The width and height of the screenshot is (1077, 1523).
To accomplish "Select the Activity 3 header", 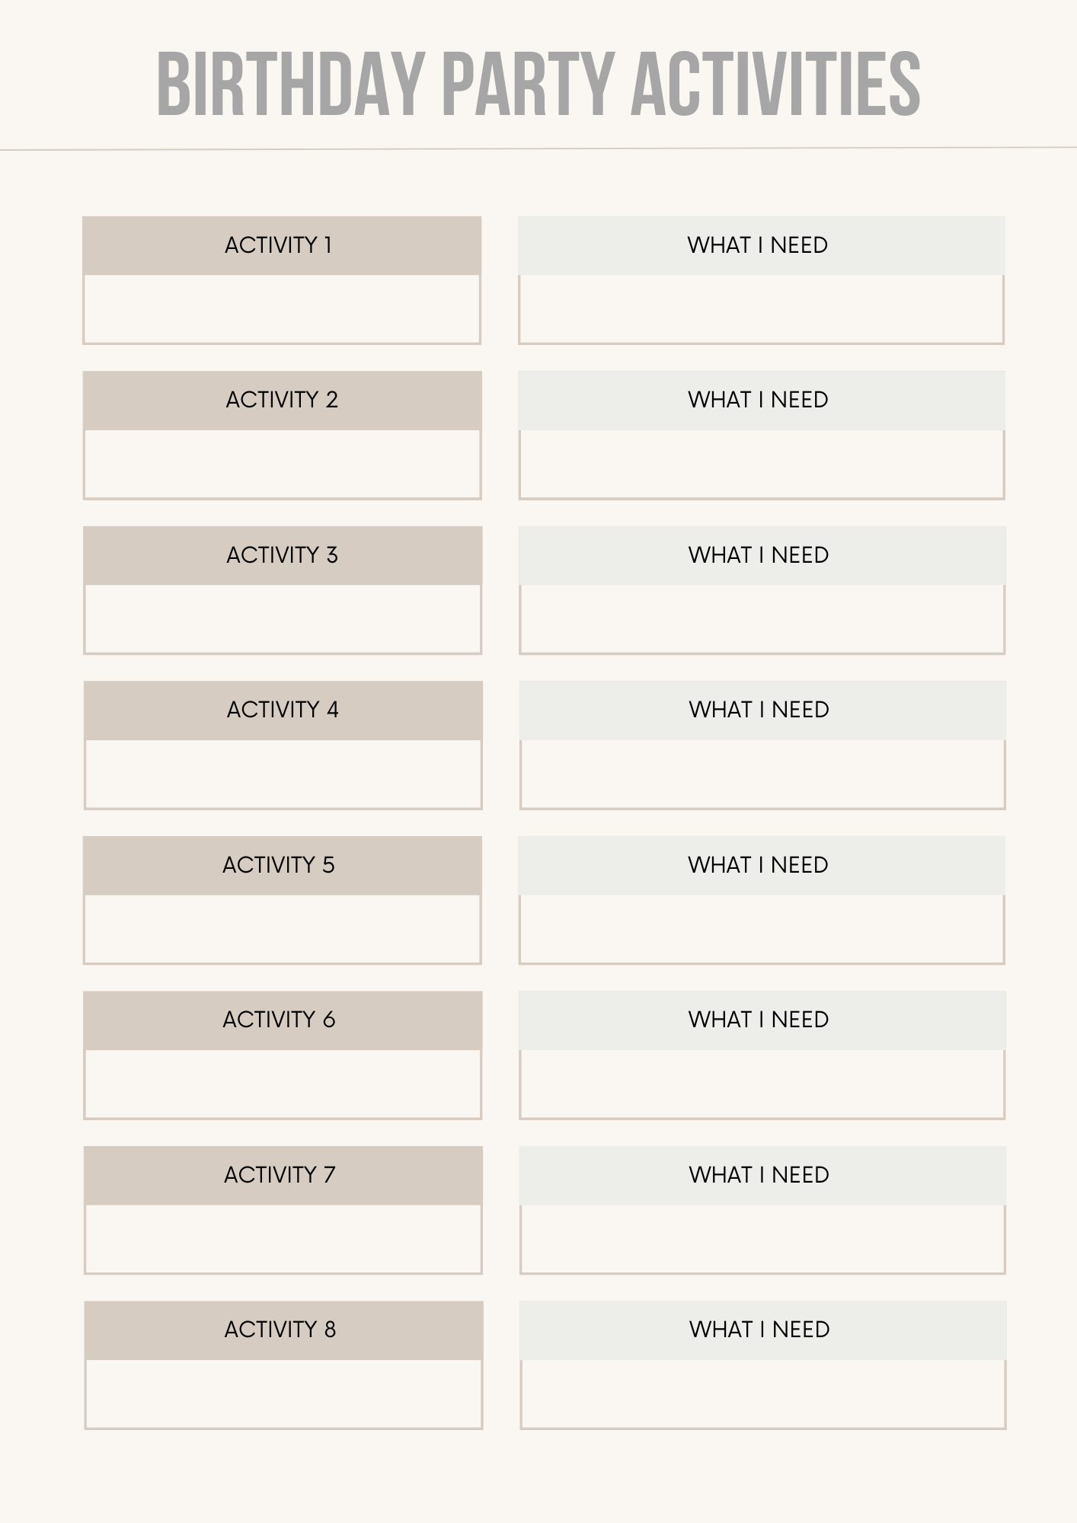I will [x=283, y=555].
